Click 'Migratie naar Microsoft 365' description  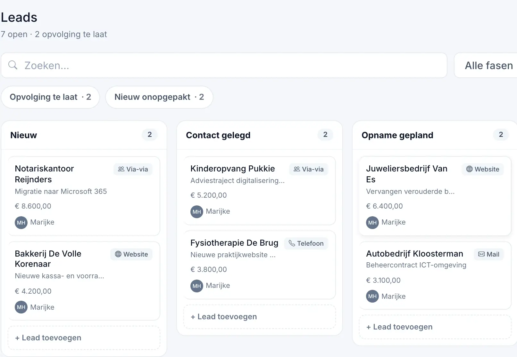click(x=61, y=191)
